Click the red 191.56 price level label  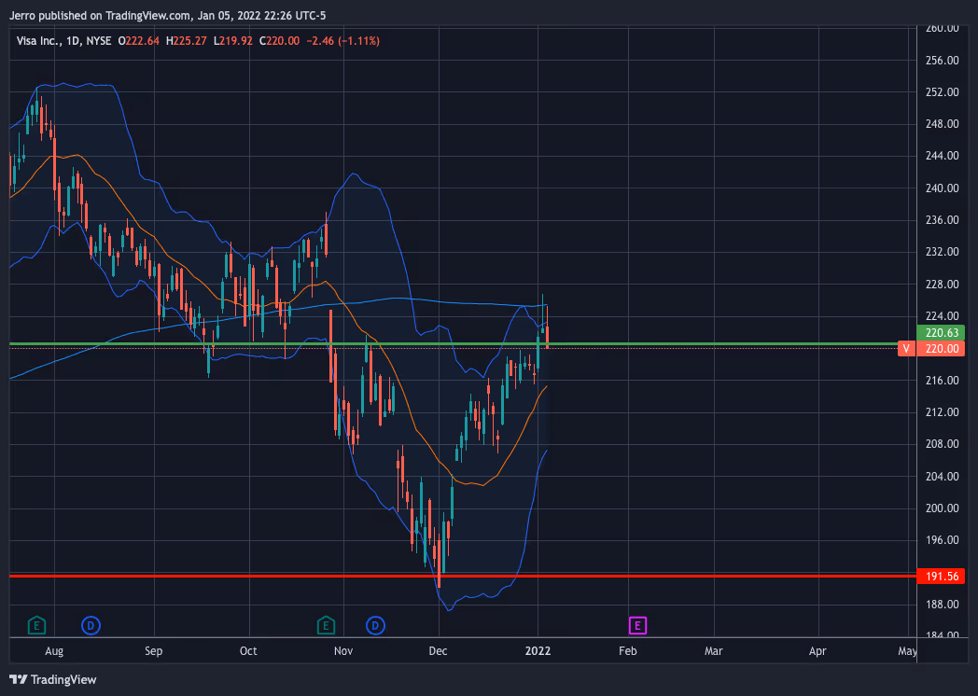943,577
